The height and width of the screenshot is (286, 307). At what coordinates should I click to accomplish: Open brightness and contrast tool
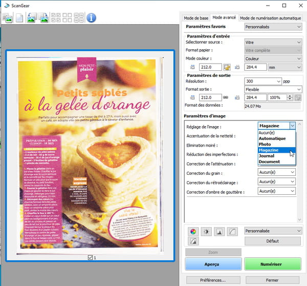click(206, 232)
